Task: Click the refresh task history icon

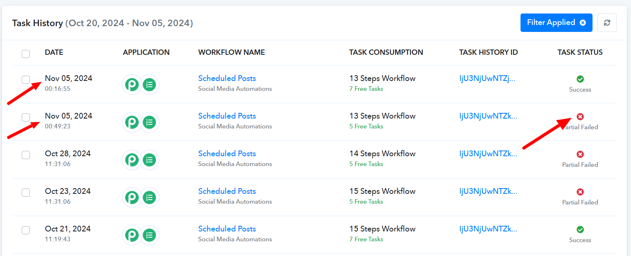Action: [x=607, y=23]
